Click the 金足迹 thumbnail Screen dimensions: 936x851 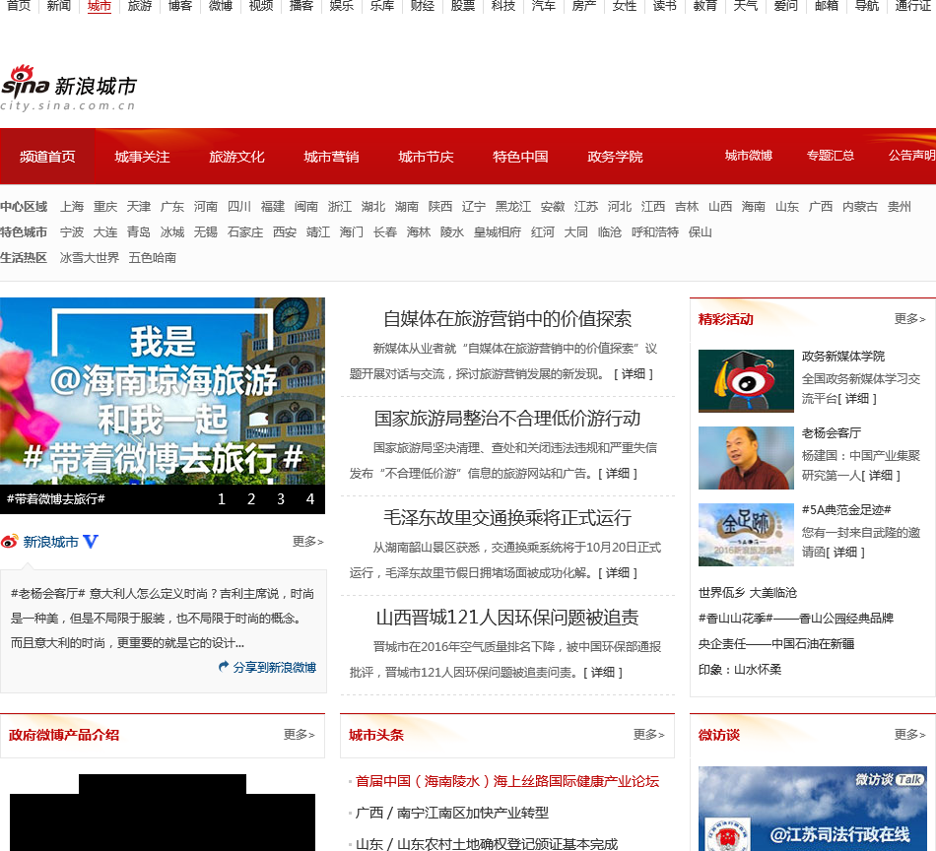point(746,535)
